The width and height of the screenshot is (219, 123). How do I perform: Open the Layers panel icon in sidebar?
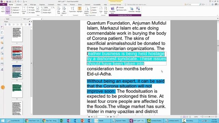[2, 38]
